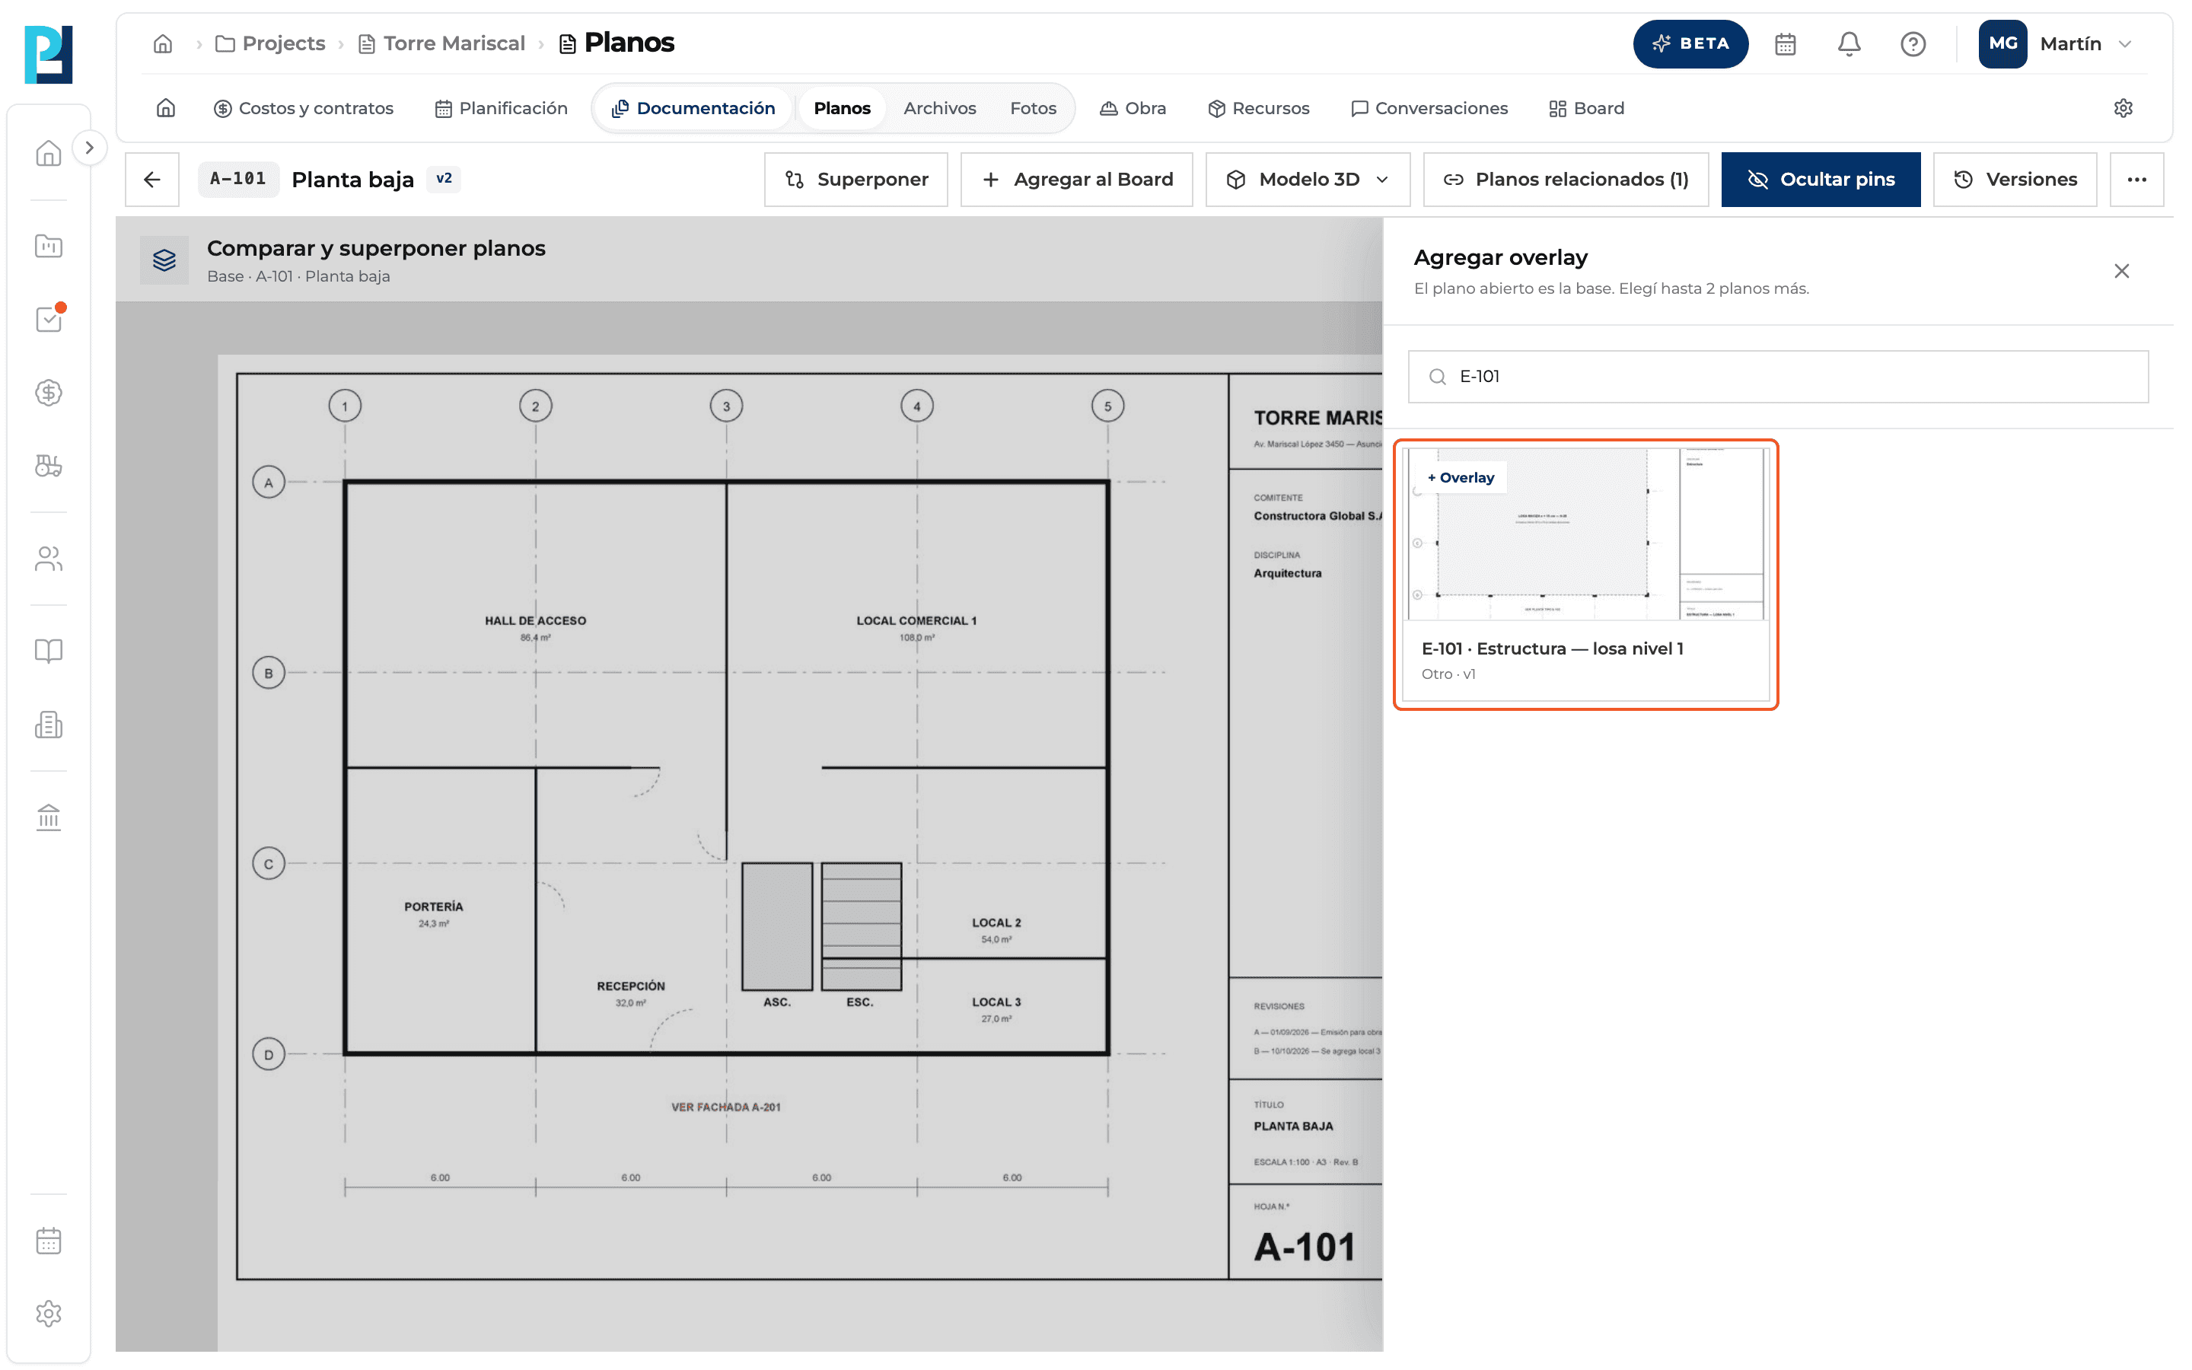Click the sidebar home icon
This screenshot has width=2192, height=1370.
[x=49, y=153]
